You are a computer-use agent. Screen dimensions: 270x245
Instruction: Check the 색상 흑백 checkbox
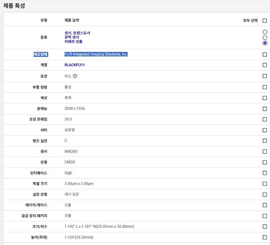point(265,98)
